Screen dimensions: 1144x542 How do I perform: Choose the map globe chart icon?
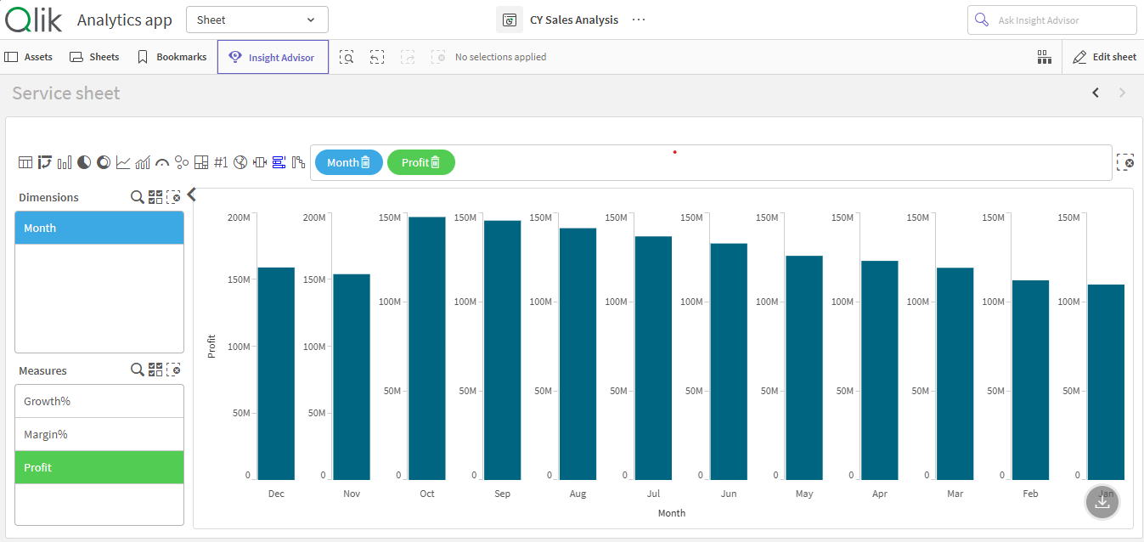point(240,162)
